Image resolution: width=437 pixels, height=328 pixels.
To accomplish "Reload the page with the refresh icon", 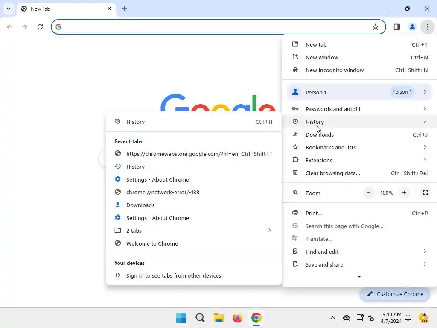I will pos(40,27).
